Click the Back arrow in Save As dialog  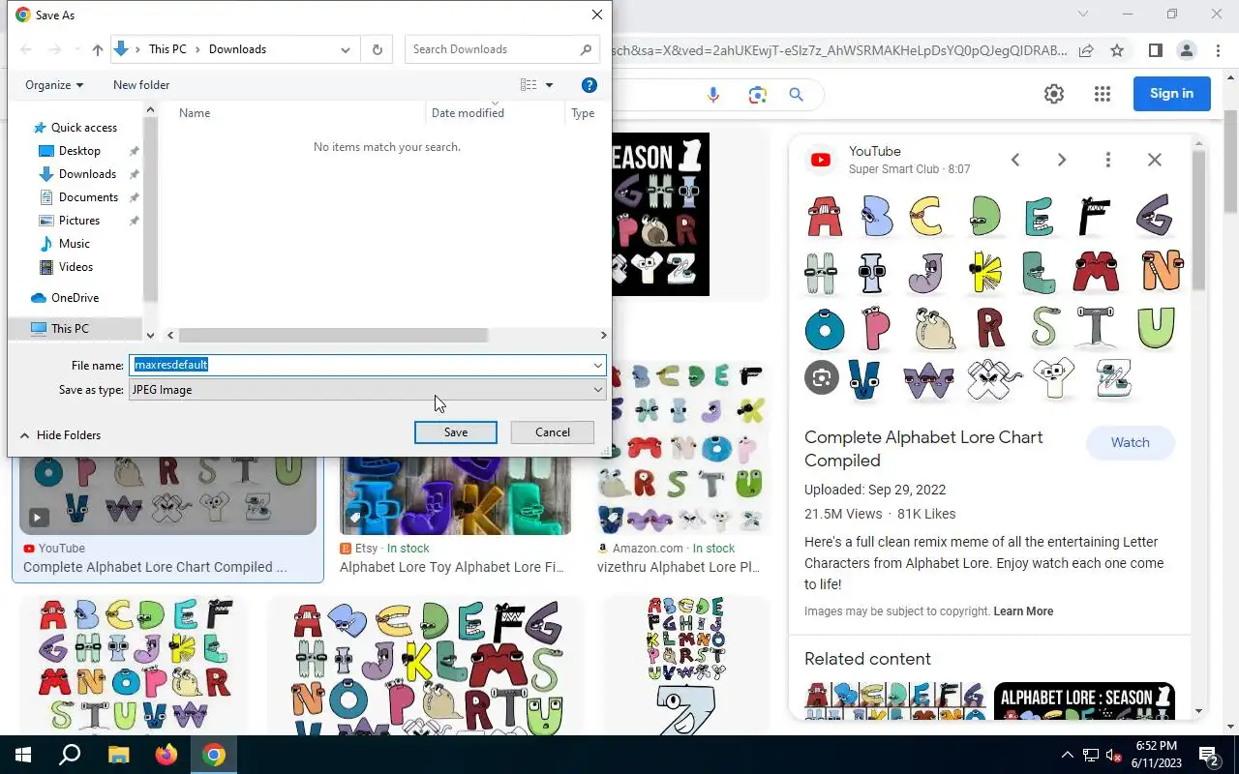click(x=26, y=49)
